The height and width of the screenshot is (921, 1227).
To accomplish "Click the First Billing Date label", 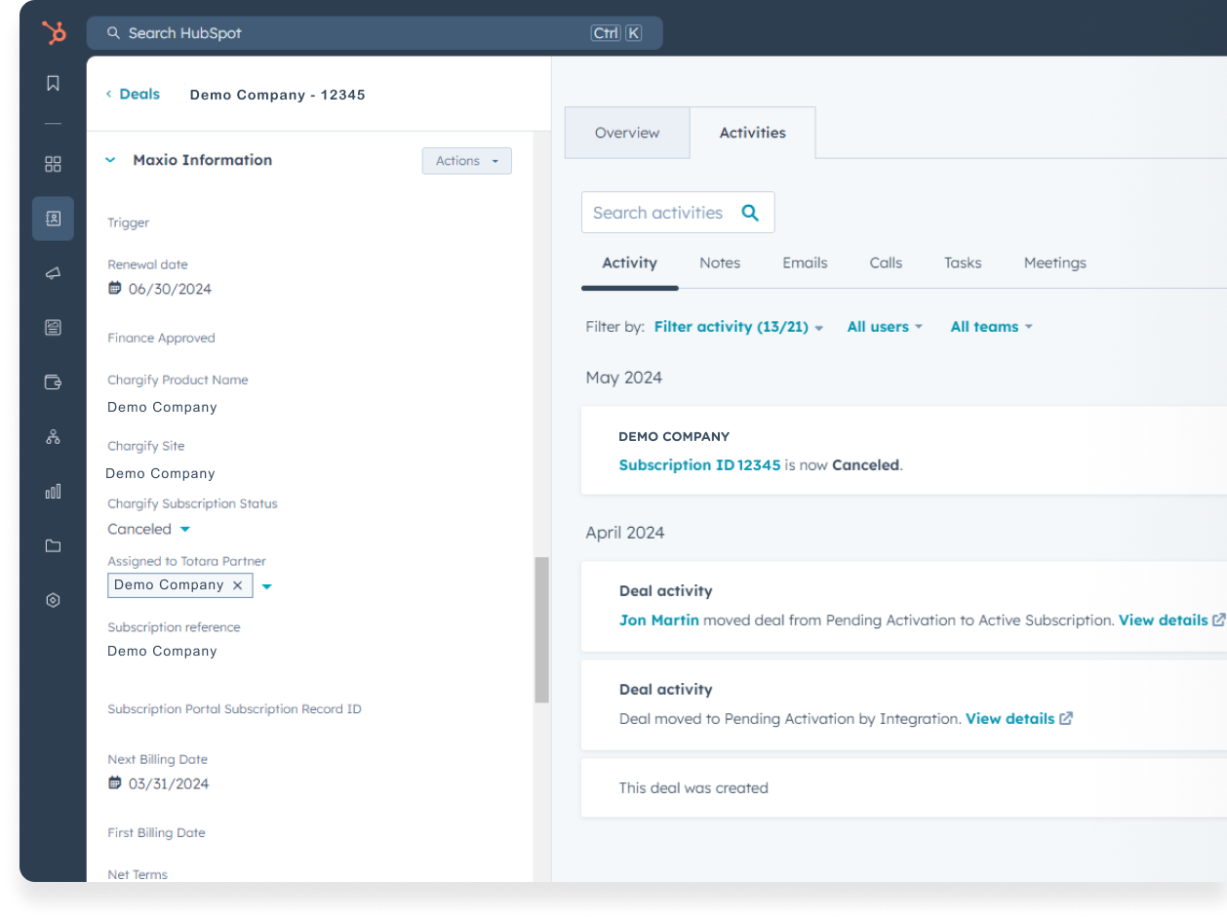I will [x=156, y=833].
